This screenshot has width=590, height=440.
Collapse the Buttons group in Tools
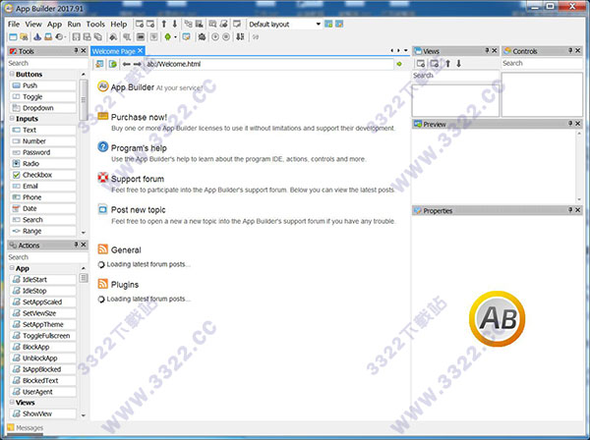click(x=12, y=74)
